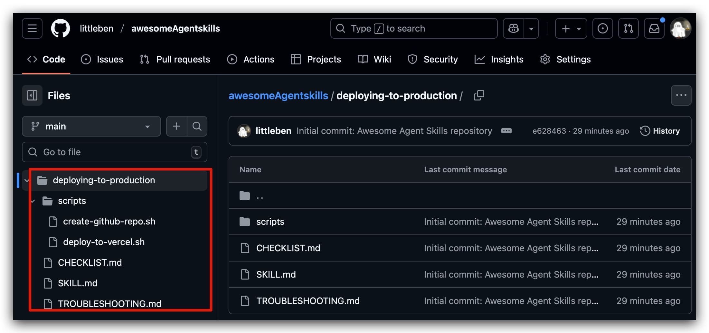Open the pull requests header icon
This screenshot has height=333, width=709.
(x=628, y=28)
